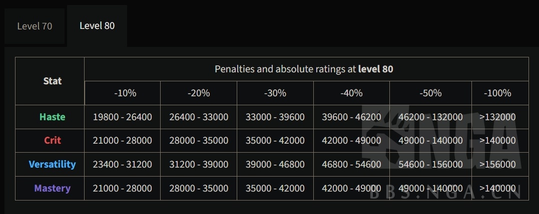Click Mastery cell 42000 - 49000
539x214 pixels.
click(x=351, y=189)
